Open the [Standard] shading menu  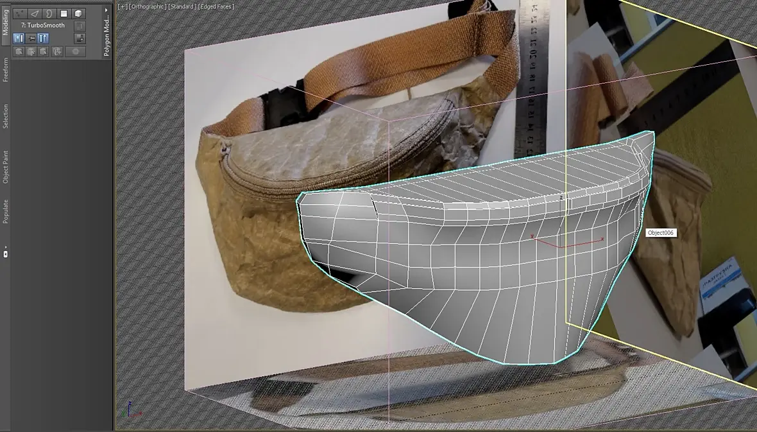pyautogui.click(x=182, y=7)
